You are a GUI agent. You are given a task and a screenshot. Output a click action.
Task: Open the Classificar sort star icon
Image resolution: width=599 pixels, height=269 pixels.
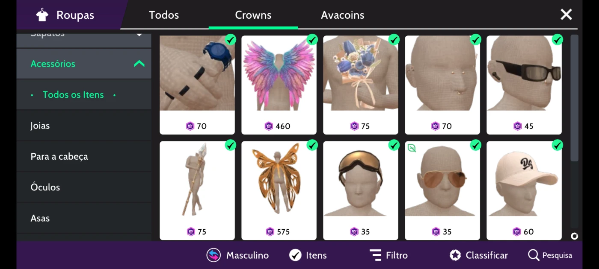(455, 255)
